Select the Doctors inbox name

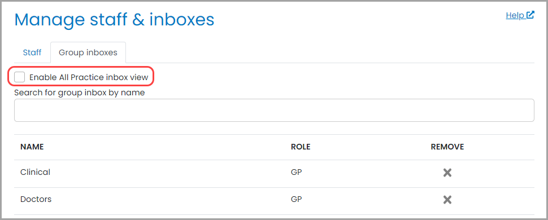[36, 199]
